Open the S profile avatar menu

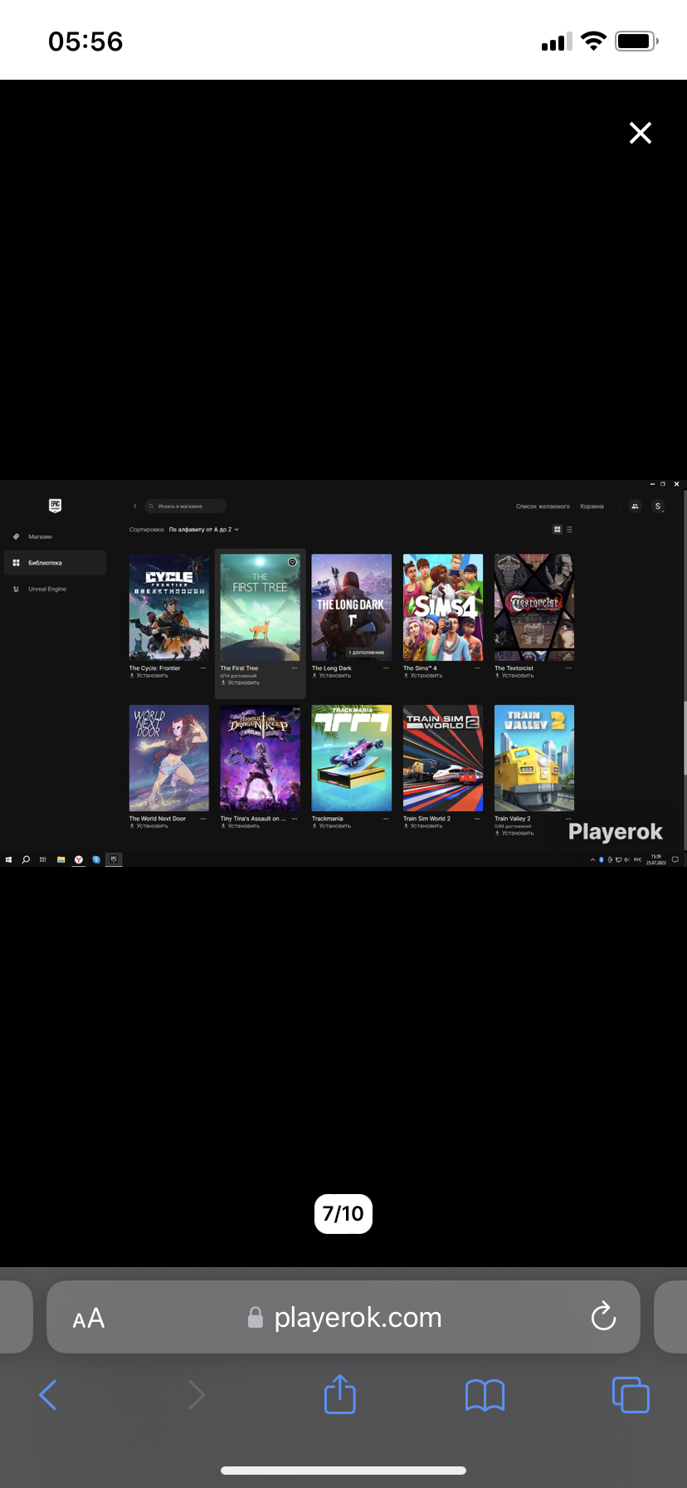tap(658, 506)
